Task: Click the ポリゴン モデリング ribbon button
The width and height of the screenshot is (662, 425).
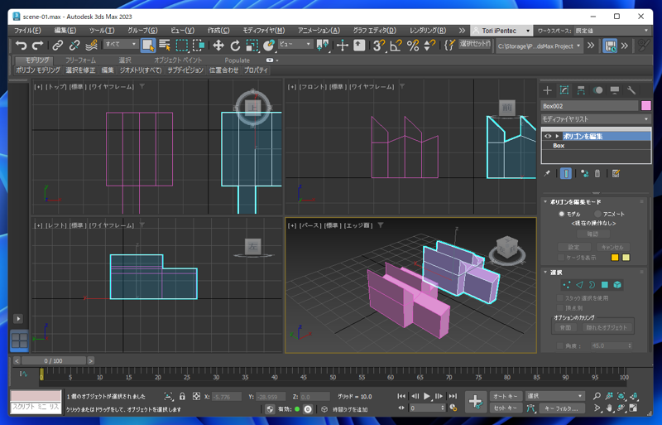Action: coord(38,70)
